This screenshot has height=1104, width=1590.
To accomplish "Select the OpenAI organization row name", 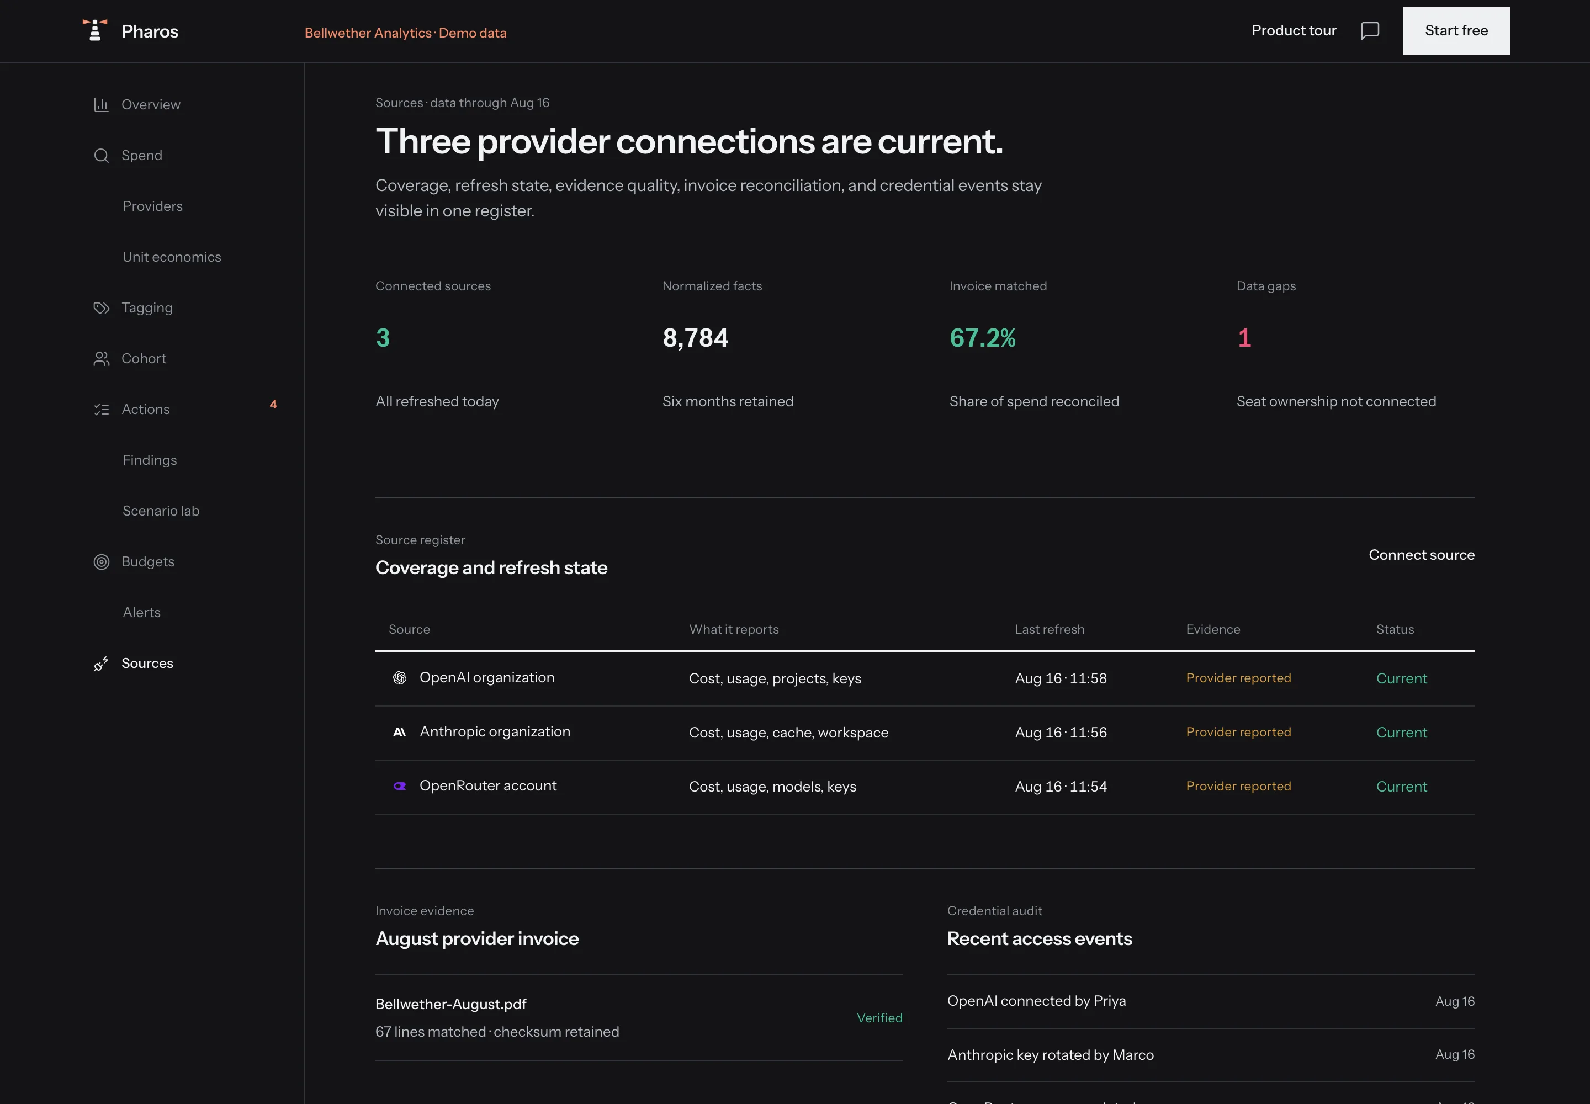I will (x=486, y=677).
